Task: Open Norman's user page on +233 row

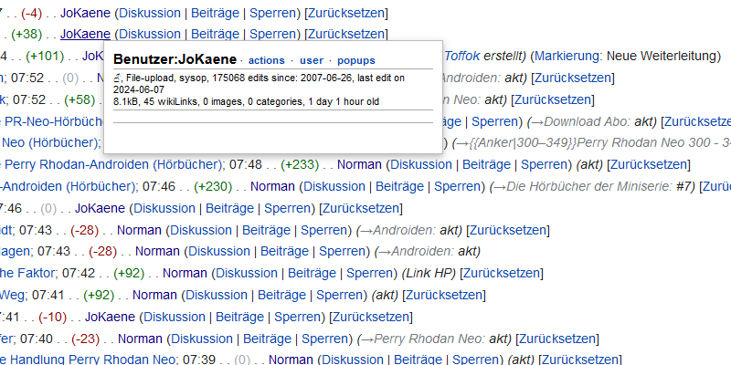Action: (359, 164)
